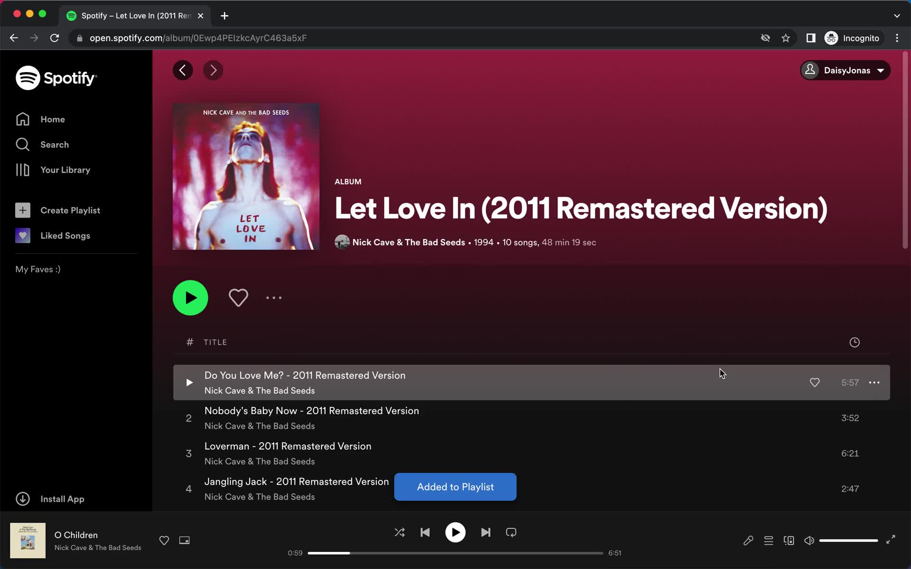Open Home in the sidebar
Viewport: 911px width, 569px height.
[x=53, y=119]
